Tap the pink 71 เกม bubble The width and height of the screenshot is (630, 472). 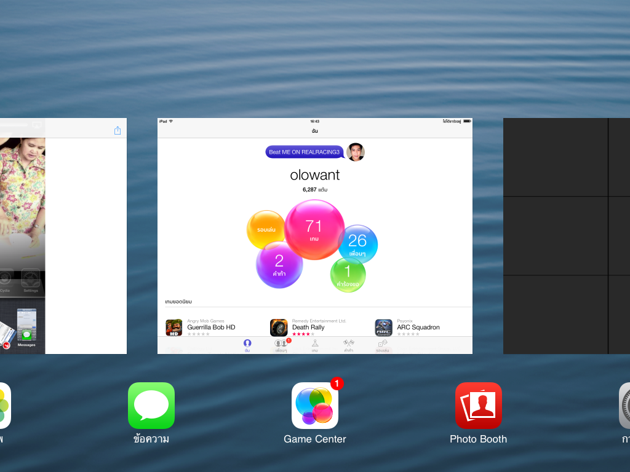click(x=314, y=230)
